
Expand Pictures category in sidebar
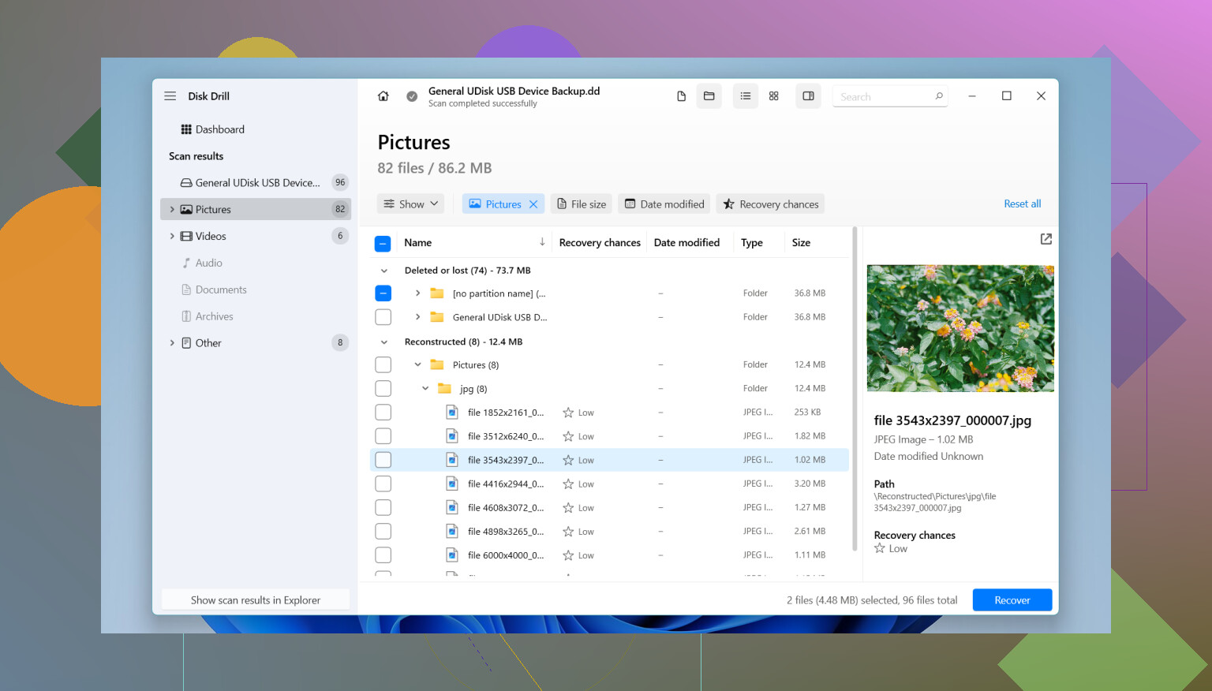coord(172,210)
